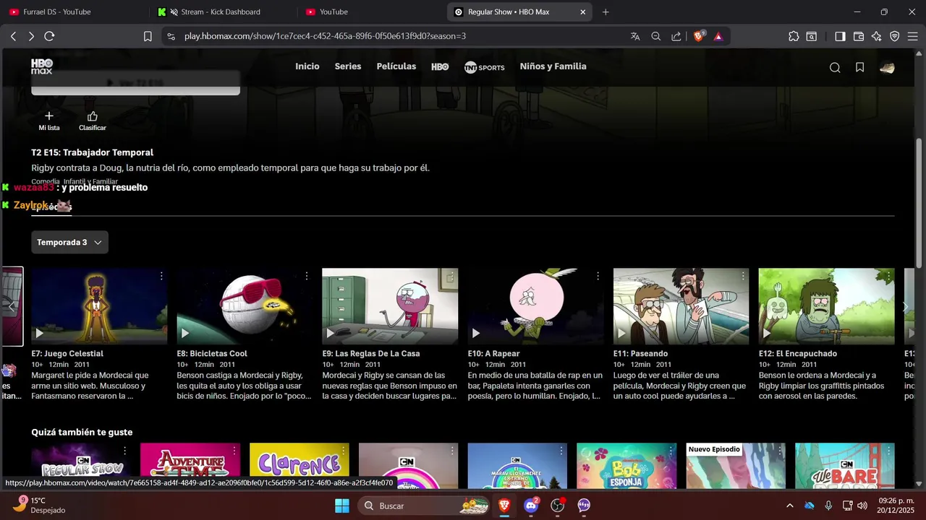This screenshot has width=926, height=520.
Task: Play episode E8 Bicicletas Cool
Action: [x=185, y=333]
